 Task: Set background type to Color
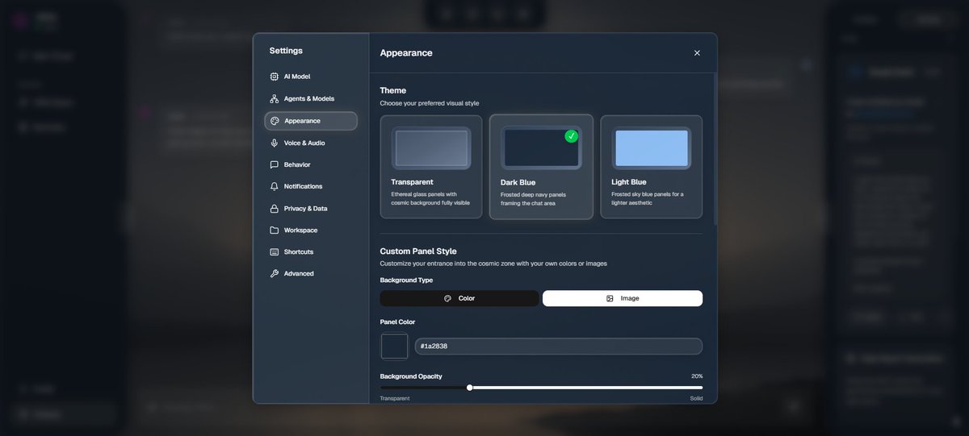click(459, 298)
